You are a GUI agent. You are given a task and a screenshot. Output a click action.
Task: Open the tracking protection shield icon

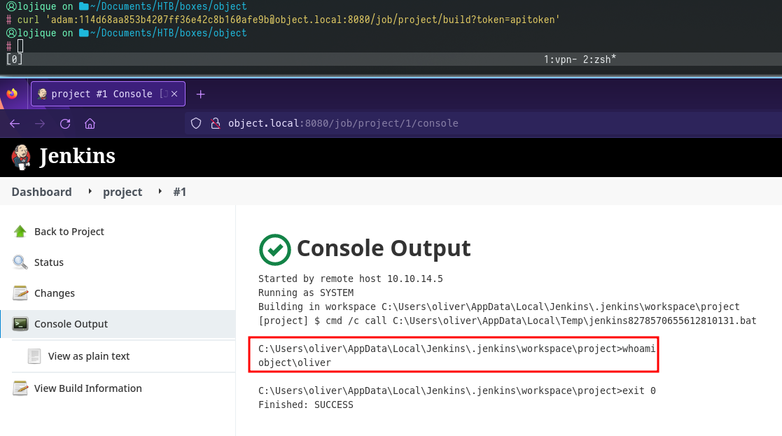pyautogui.click(x=196, y=123)
